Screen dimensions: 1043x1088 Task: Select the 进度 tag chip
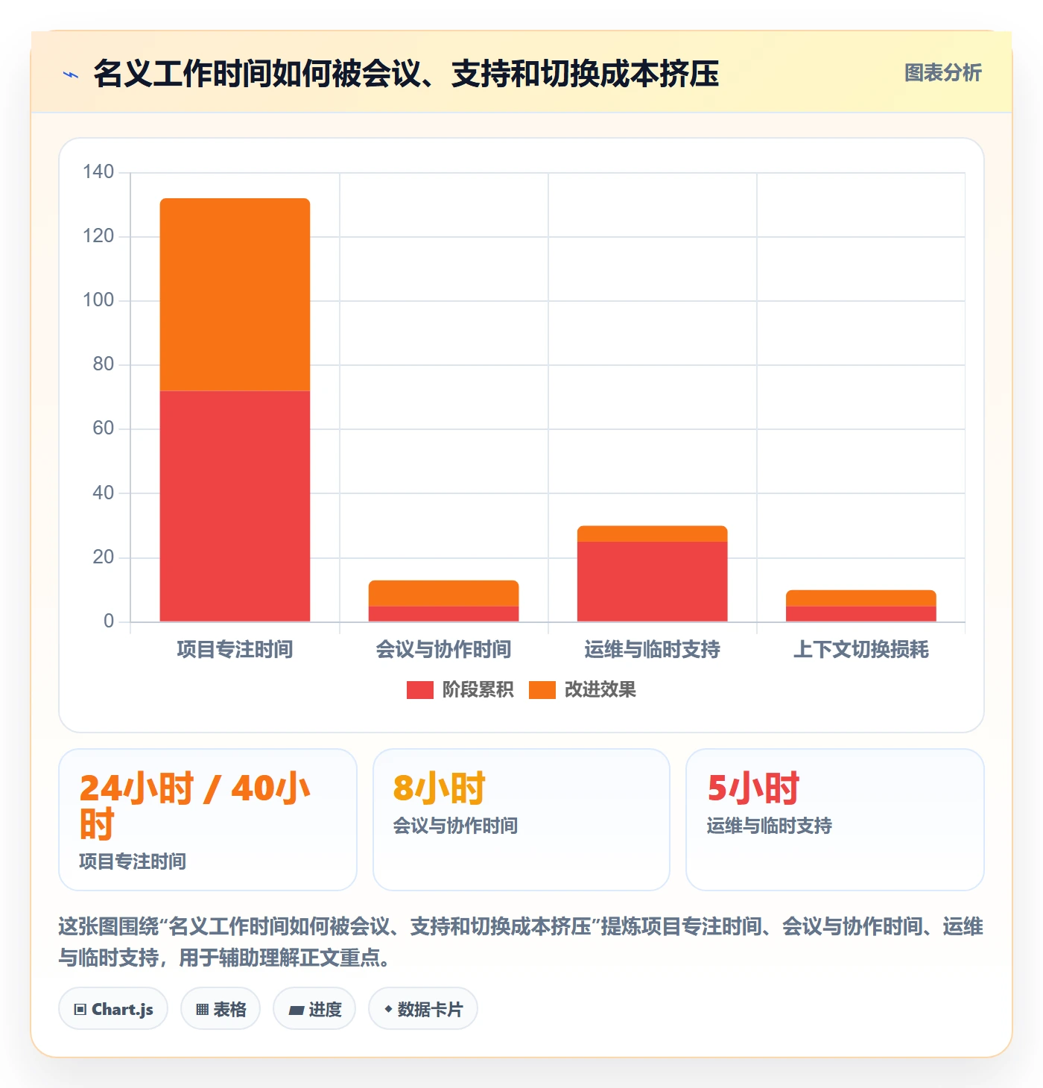(x=314, y=1009)
